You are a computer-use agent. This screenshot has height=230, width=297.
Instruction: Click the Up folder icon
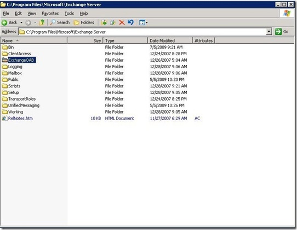pos(42,22)
